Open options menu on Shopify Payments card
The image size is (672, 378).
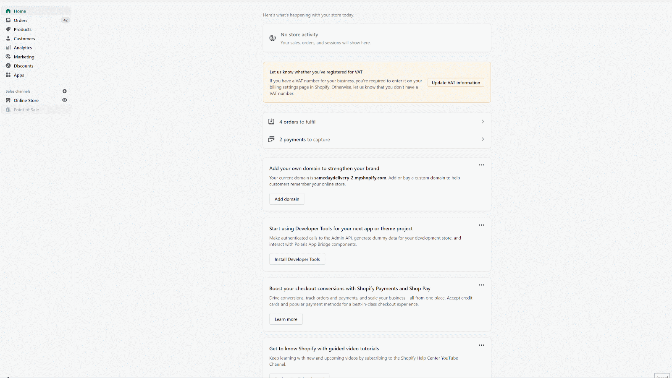coord(481,285)
